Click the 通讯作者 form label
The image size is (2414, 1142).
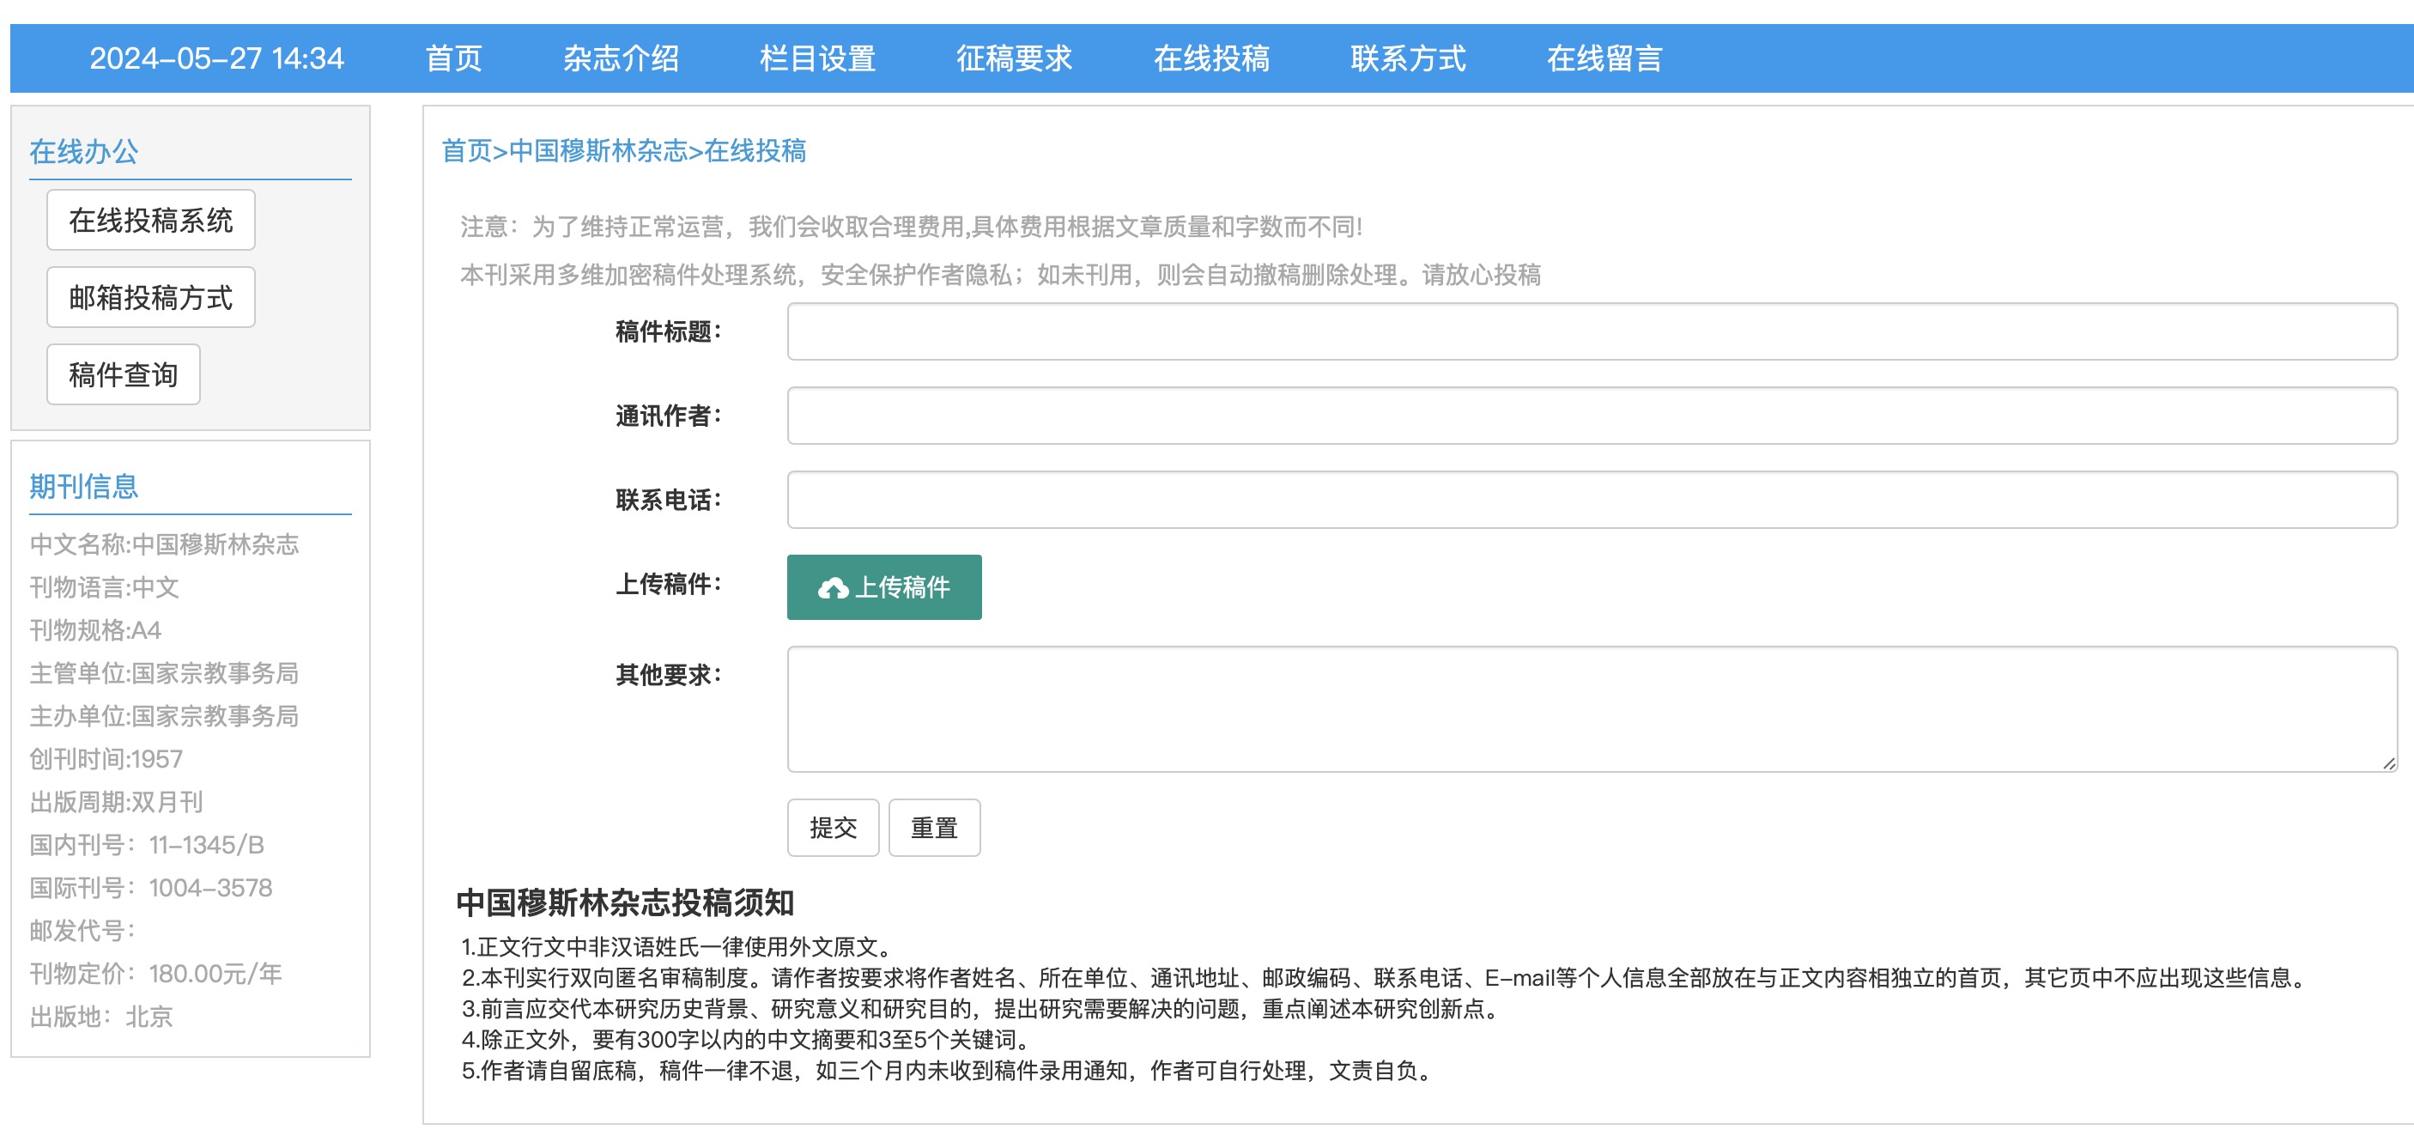(668, 416)
